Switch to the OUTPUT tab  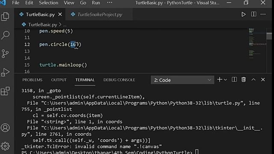pyautogui.click(x=59, y=80)
